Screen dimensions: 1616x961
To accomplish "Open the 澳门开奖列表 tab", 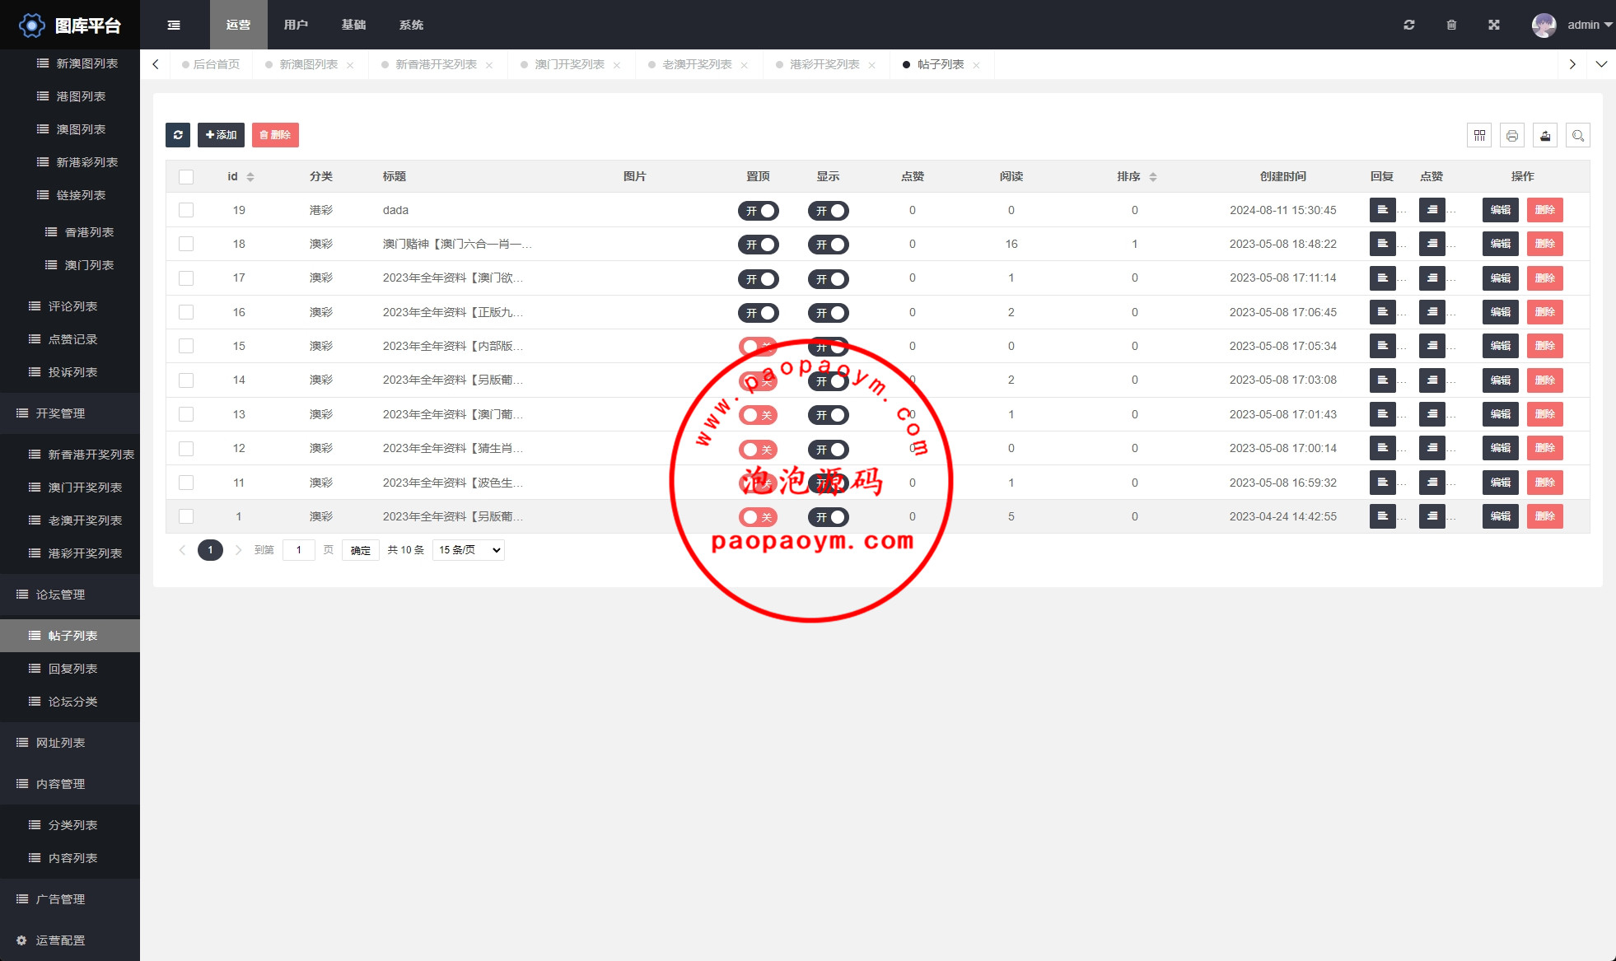I will [569, 64].
